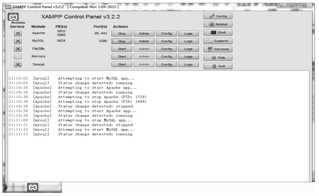The image size is (319, 196).
Task: Click the Actions column header
Action: 120,27
